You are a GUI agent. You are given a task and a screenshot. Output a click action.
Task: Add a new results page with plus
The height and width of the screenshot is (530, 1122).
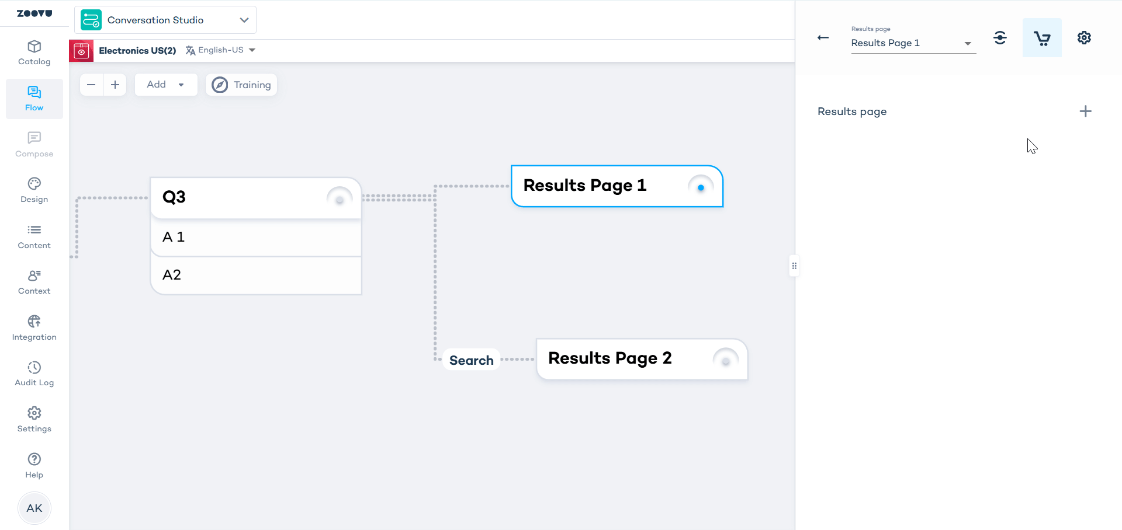[x=1085, y=111]
